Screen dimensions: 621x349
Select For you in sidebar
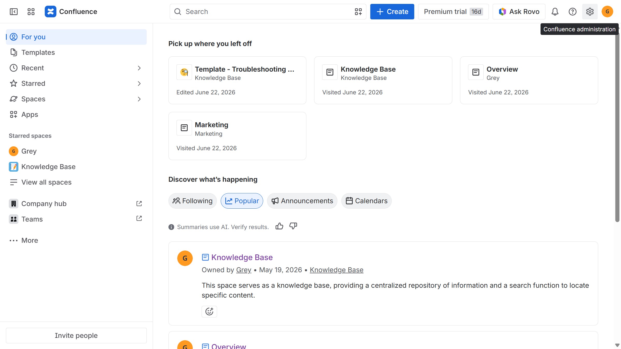coord(76,37)
